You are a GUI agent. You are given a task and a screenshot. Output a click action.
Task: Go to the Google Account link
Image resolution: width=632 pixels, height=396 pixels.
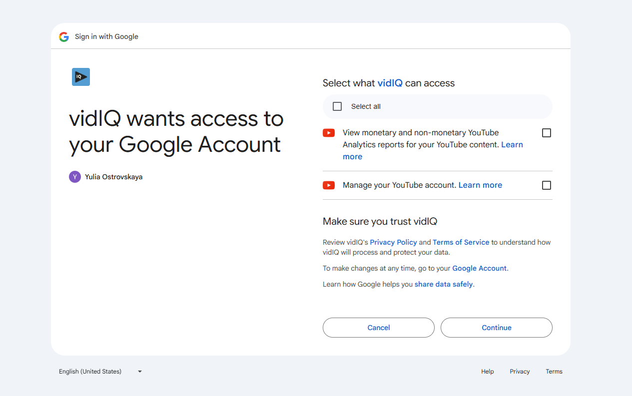(x=479, y=268)
